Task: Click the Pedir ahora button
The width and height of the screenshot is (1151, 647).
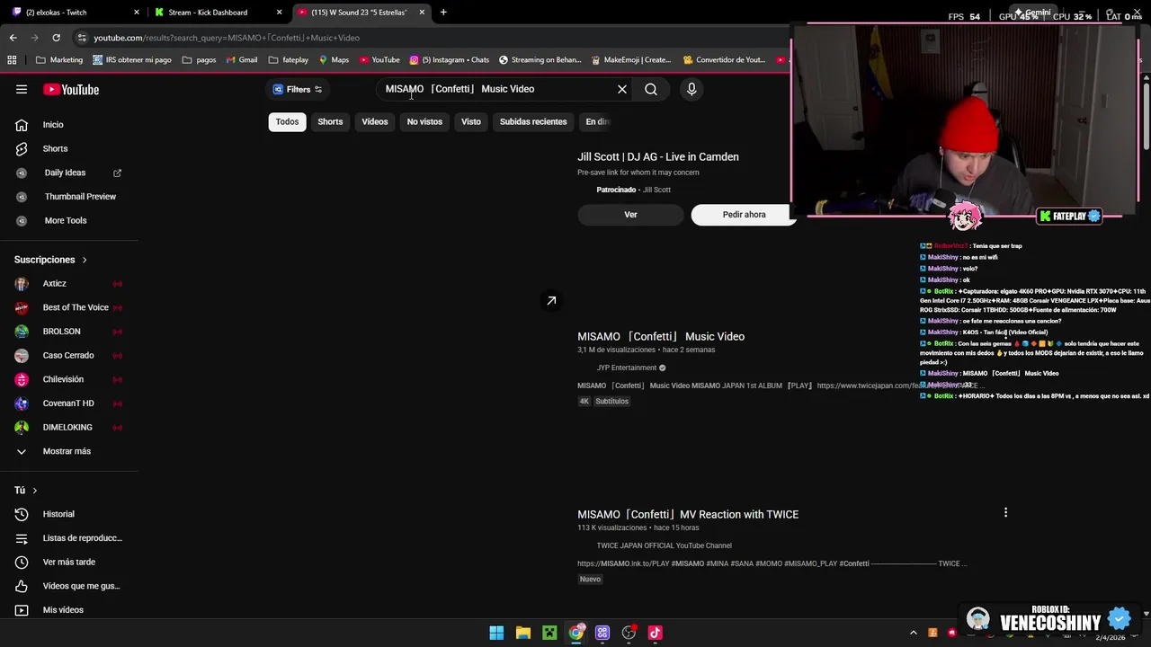Action: [x=743, y=215]
